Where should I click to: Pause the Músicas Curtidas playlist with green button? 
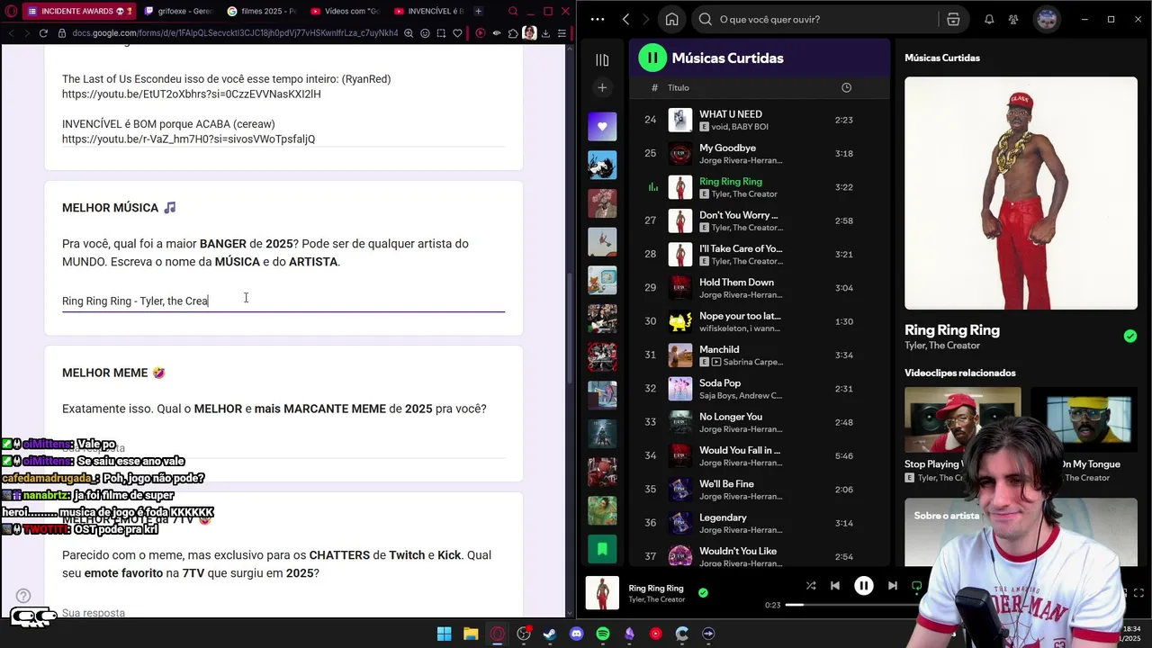[652, 58]
